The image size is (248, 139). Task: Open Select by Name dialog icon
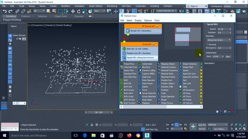coord(54,11)
